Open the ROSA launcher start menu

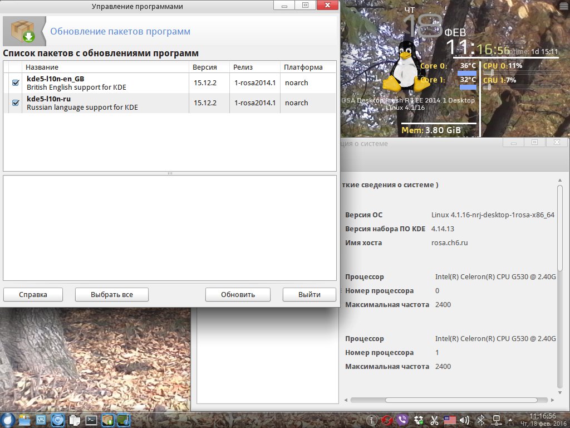[8, 420]
